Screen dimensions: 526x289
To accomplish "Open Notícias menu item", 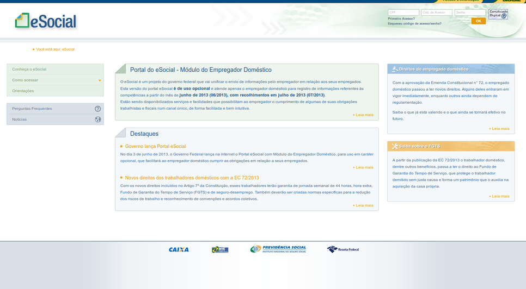I will [56, 120].
